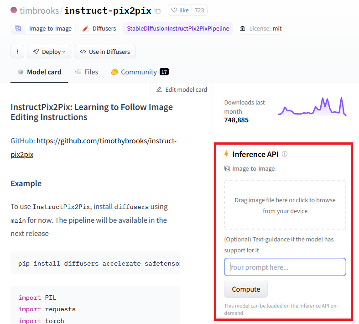Viewport: 359px width, 324px height.
Task: Open the GitHub instruct-pix2pix repository link
Action: [x=94, y=147]
